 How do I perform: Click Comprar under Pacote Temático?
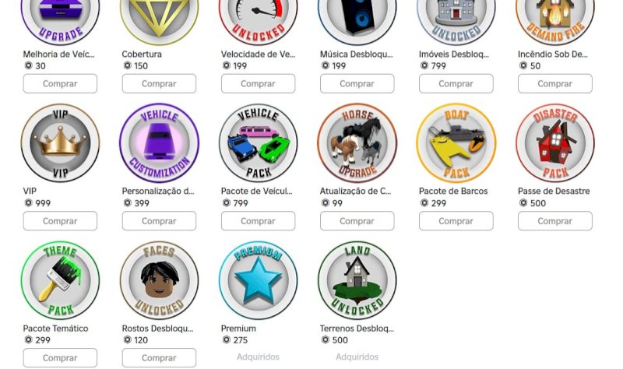click(x=60, y=358)
